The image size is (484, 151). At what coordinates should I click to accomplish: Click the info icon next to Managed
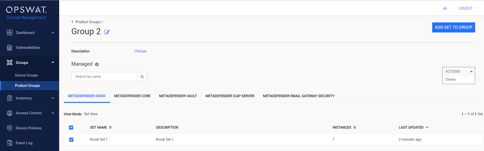tap(97, 64)
